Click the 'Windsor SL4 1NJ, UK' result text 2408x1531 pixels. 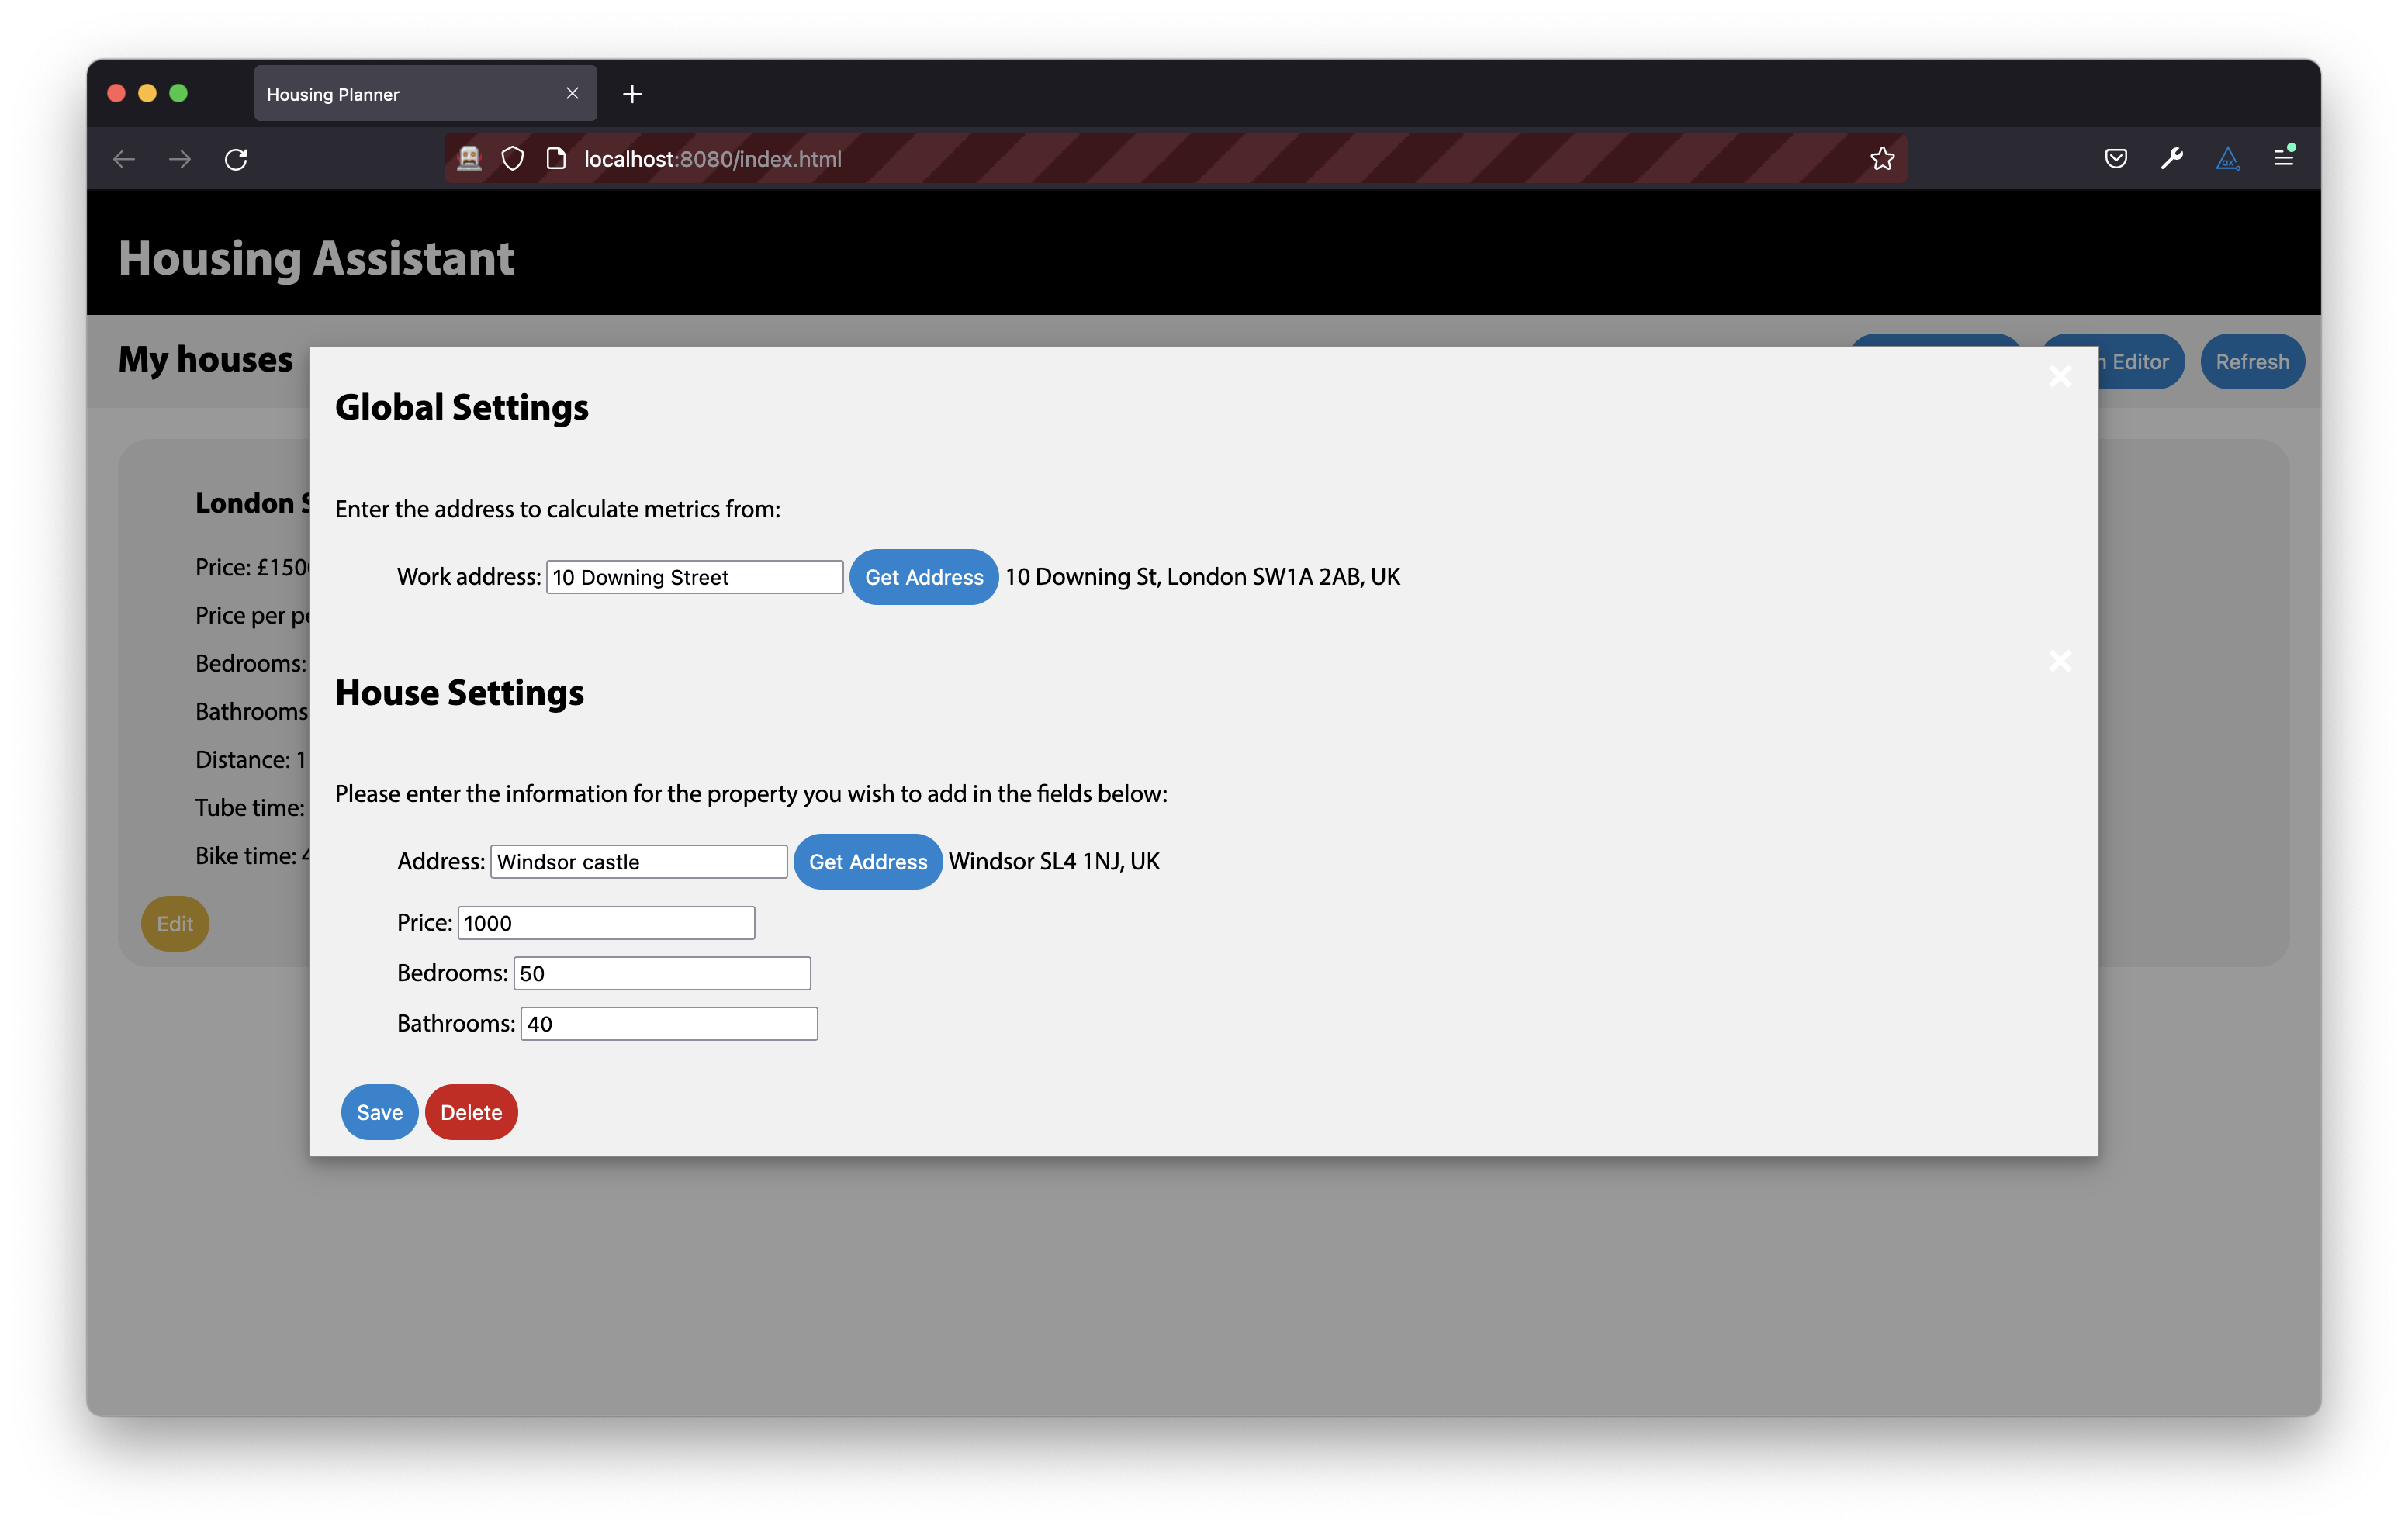click(1054, 862)
